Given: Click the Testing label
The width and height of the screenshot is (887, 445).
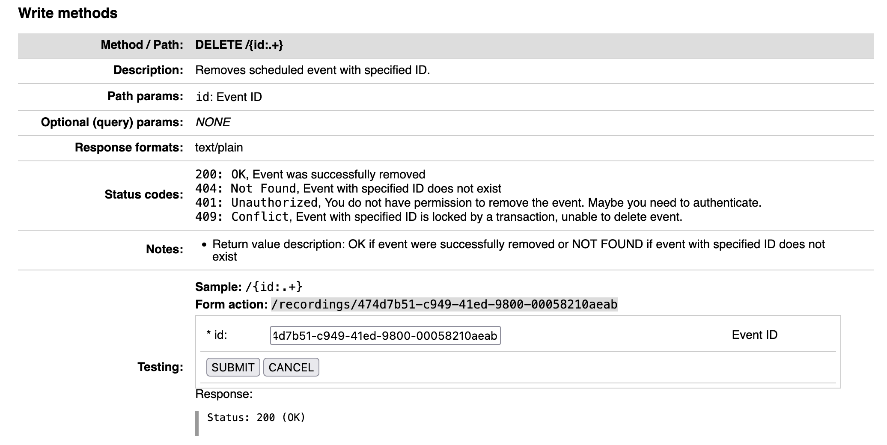Looking at the screenshot, I should coord(160,367).
